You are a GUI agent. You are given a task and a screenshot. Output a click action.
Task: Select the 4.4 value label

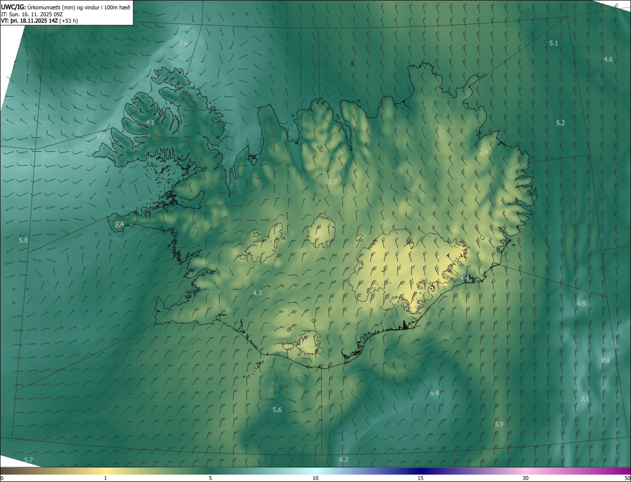[x=464, y=278]
